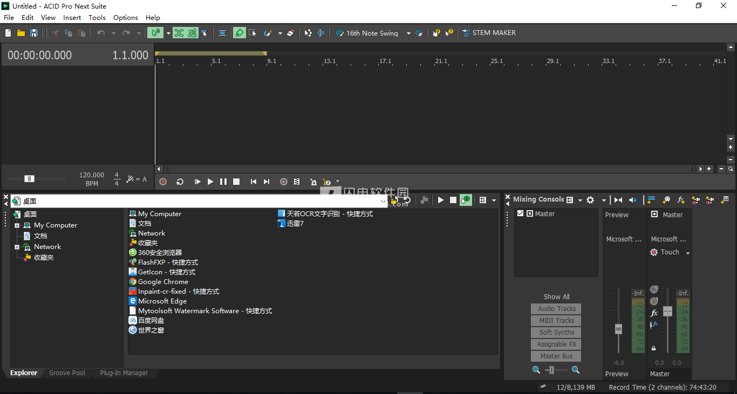Expand Network in the explorer tree
Image resolution: width=737 pixels, height=394 pixels.
[17, 247]
